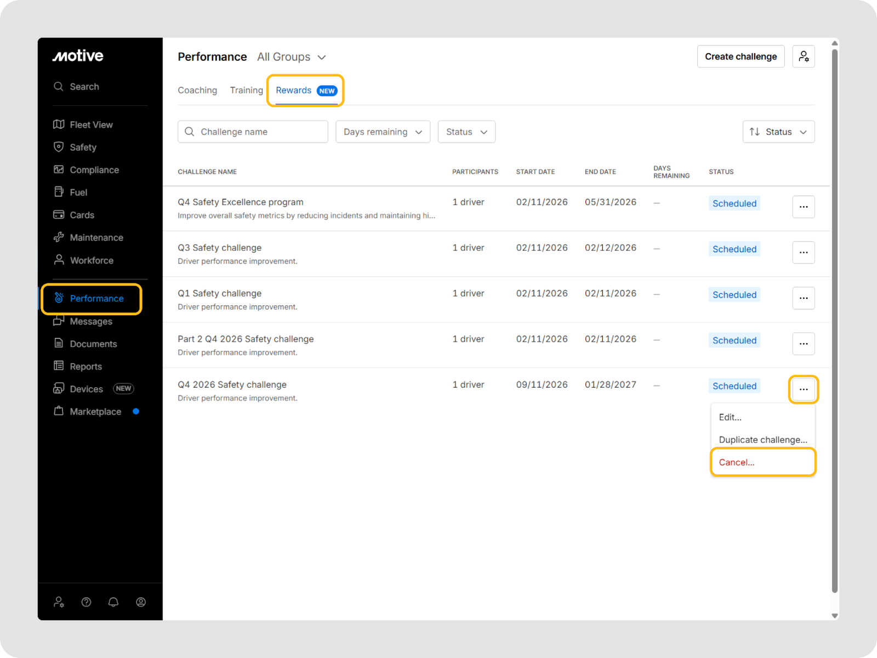The width and height of the screenshot is (877, 658).
Task: Open the Q3 Safety challenge entry
Action: point(220,248)
